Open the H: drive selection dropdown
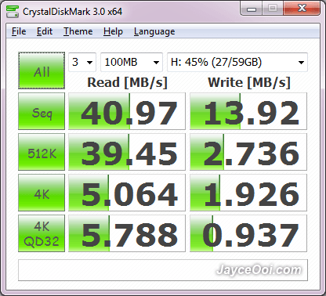 pos(237,62)
